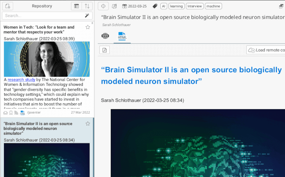Switch to the WWW web view tab
The height and width of the screenshot is (177, 285).
[x=105, y=36]
